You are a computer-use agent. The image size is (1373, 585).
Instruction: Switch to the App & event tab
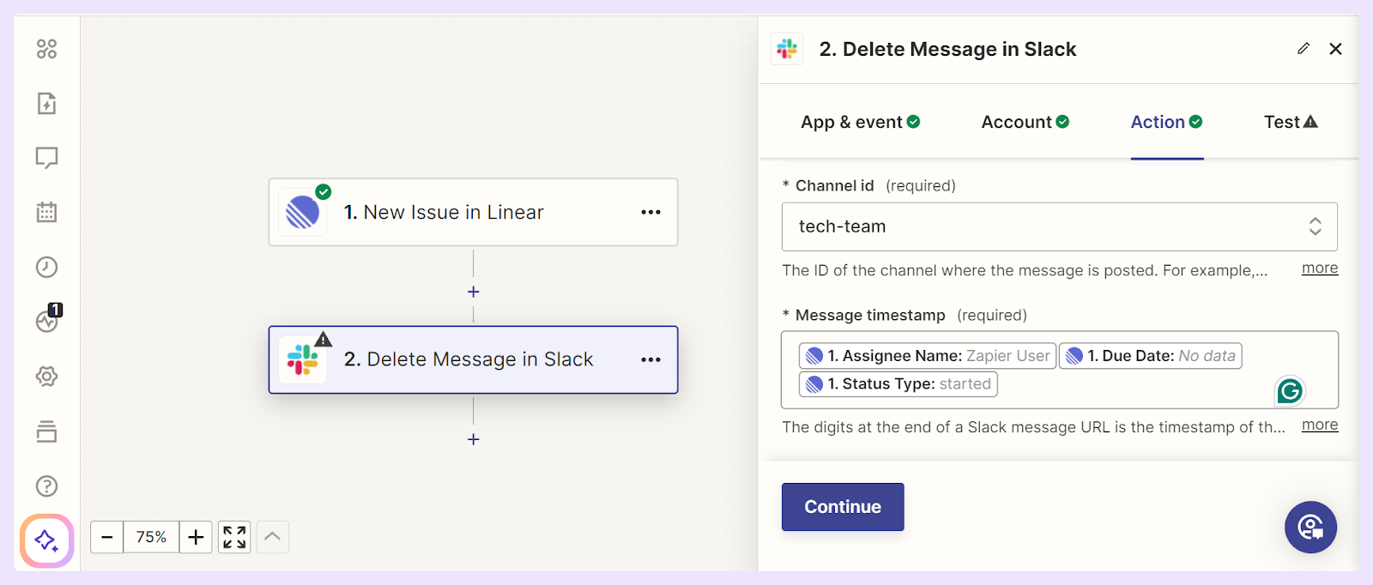(x=861, y=122)
